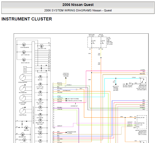Viewport: 155px width, 143px height.
Task: Click the 'BRAKE FLUID LEVEL SWITCH' label
Action: [x=142, y=88]
